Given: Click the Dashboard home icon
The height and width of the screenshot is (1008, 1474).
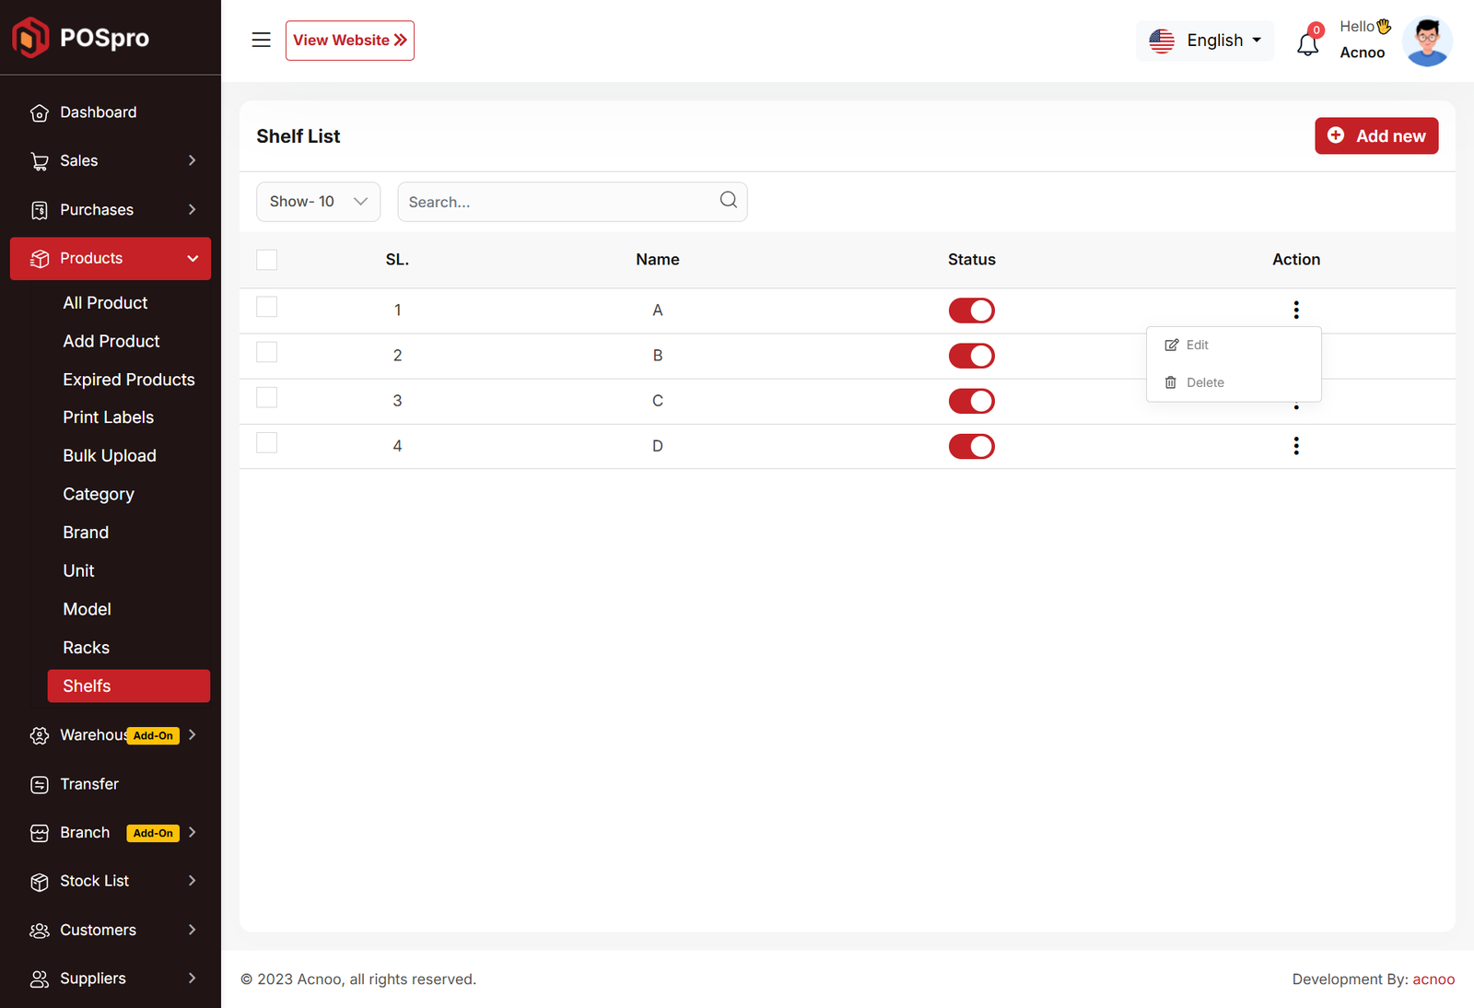Looking at the screenshot, I should coord(40,112).
